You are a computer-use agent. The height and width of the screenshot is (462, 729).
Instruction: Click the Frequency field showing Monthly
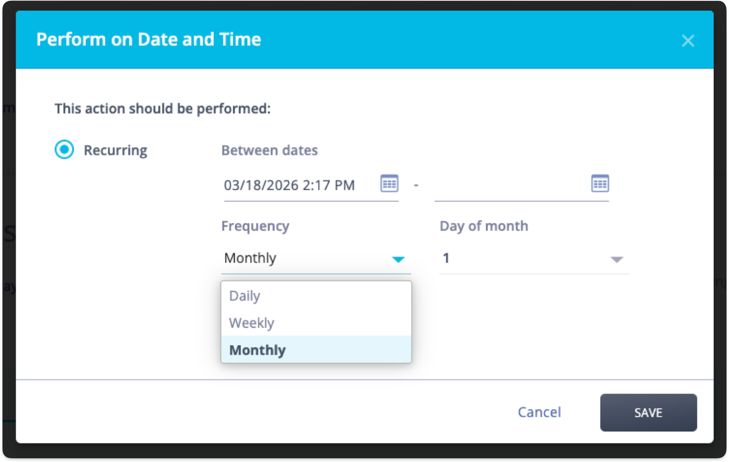point(305,258)
